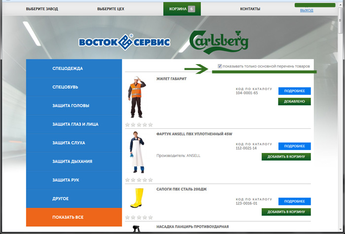Viewport: 345px width, 234px height.
Task: Open the Сапоги ПВХ Сталь 200ДЖ title
Action: coord(181,189)
